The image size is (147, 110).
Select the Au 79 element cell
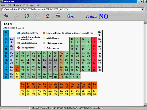[61, 68]
